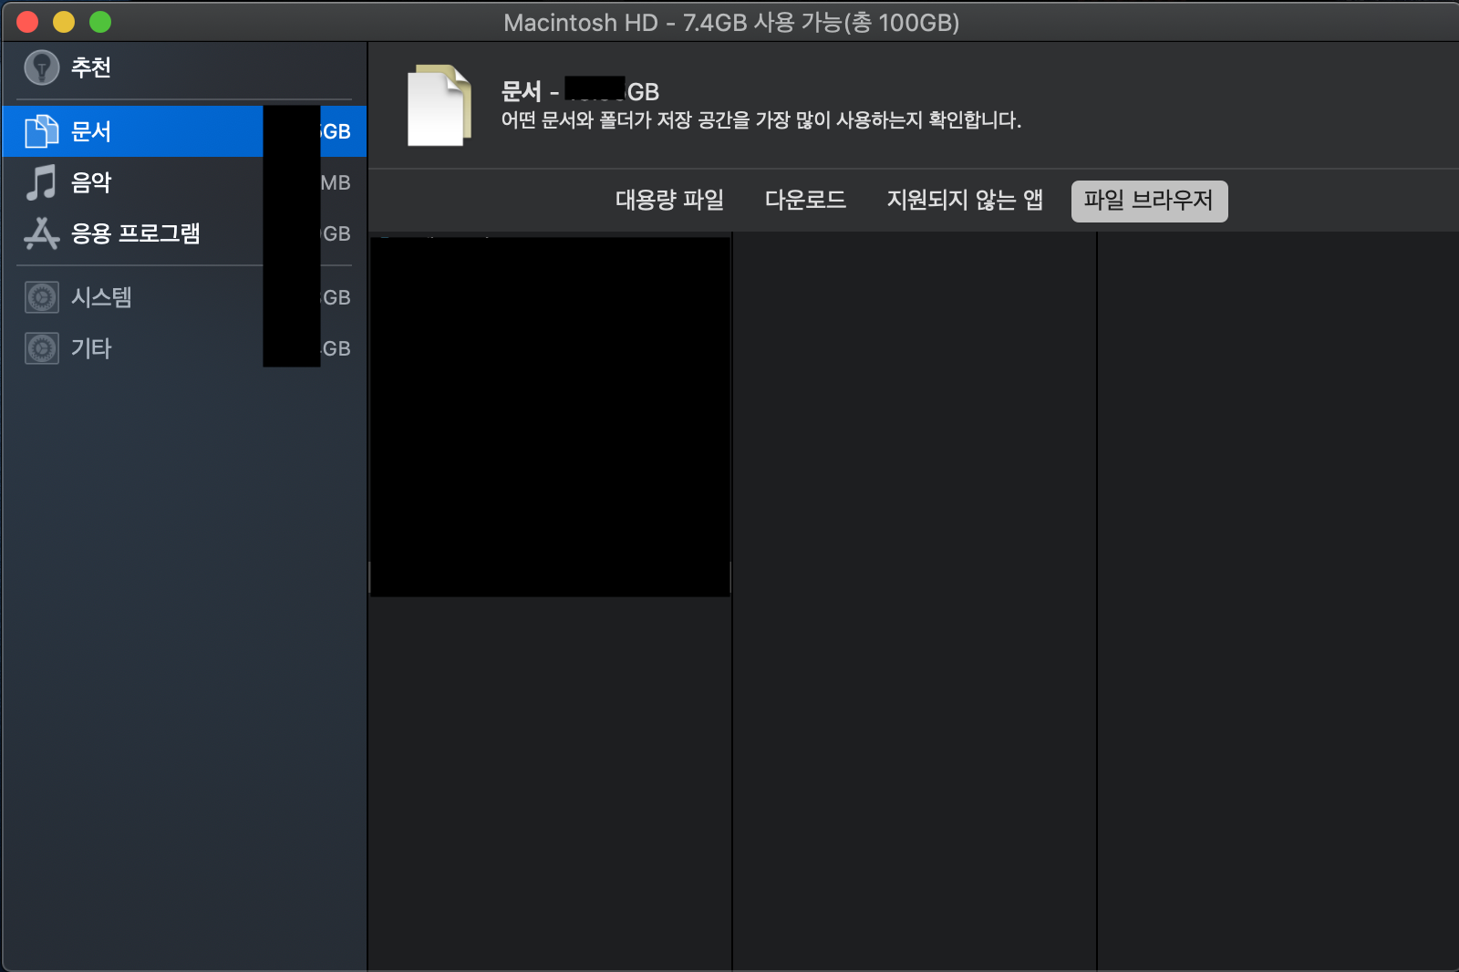Select the 추천 label in the sidebar
Screen dimensions: 1459x972
click(91, 67)
